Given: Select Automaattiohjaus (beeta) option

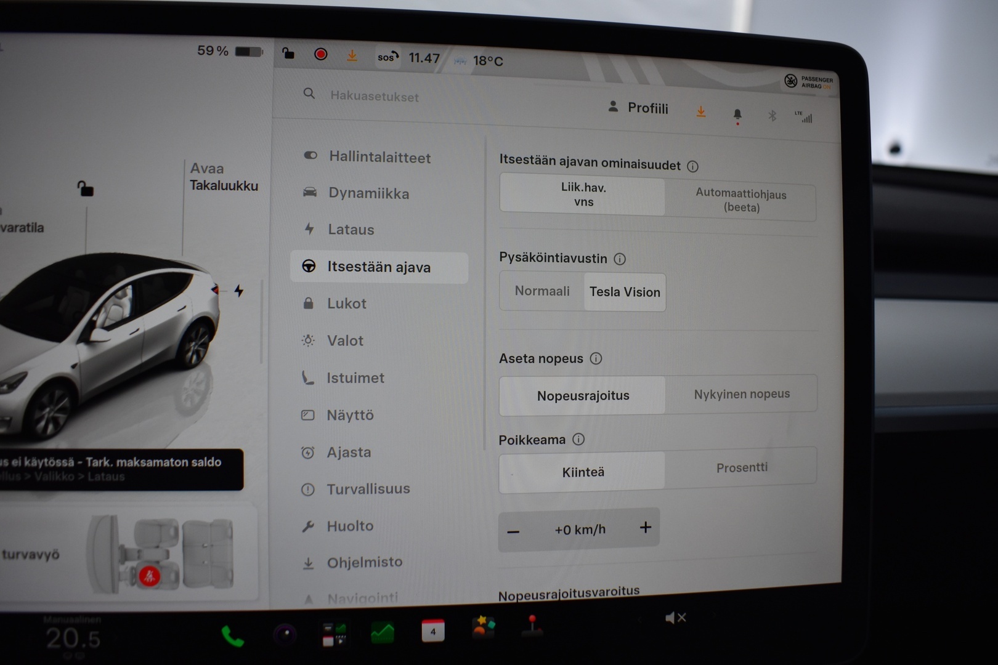Looking at the screenshot, I should (x=741, y=201).
